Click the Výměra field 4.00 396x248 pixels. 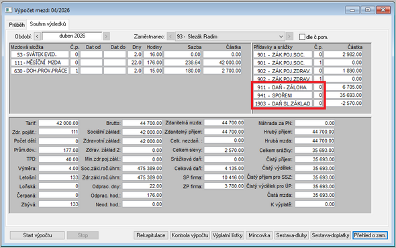coord(58,169)
